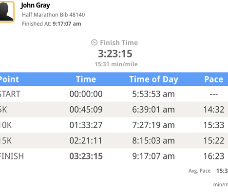This screenshot has width=228, height=193.
Task: Select the 5K split time 00:45:09
Action: click(x=86, y=110)
